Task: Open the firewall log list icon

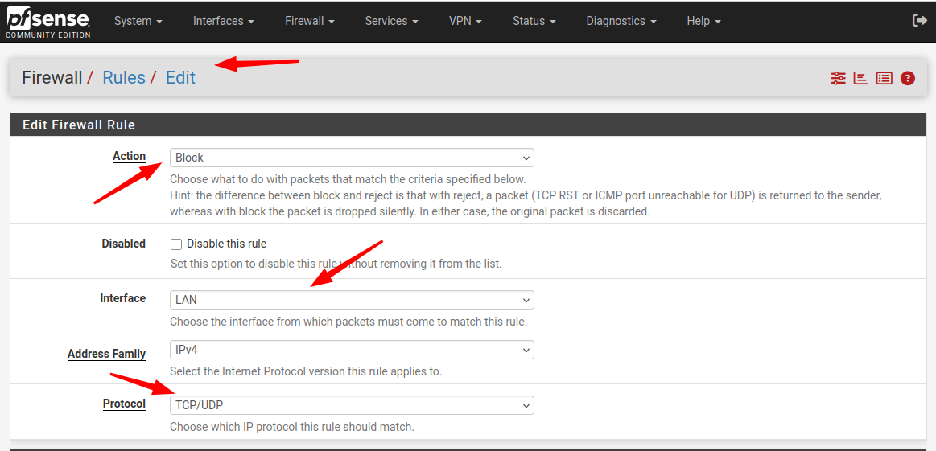Action: [884, 78]
